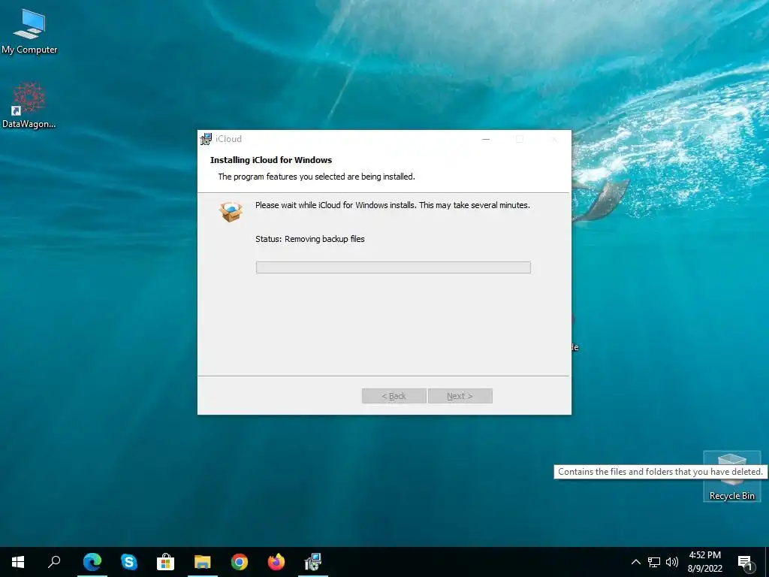Launch Microsoft Edge from taskbar
This screenshot has height=577, width=769.
[92, 562]
